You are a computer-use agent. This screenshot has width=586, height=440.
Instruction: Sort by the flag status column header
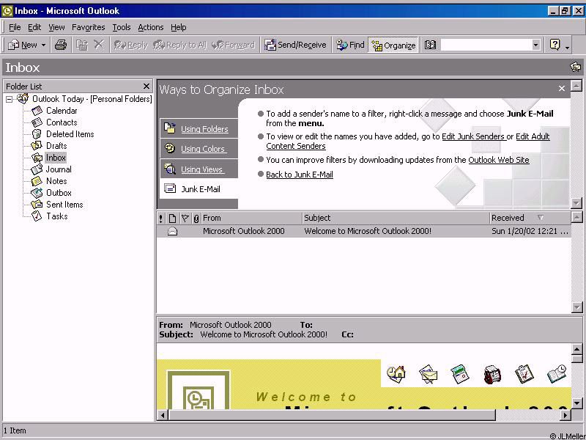click(x=185, y=218)
